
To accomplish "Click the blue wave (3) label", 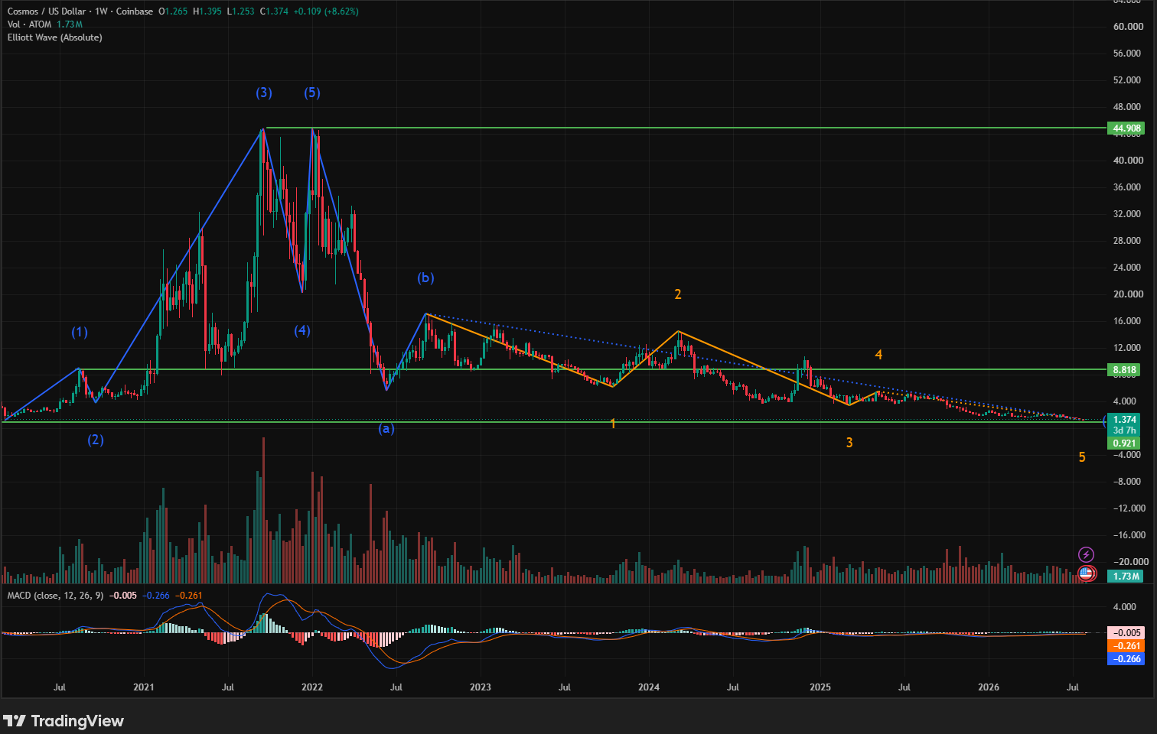I will [x=264, y=93].
